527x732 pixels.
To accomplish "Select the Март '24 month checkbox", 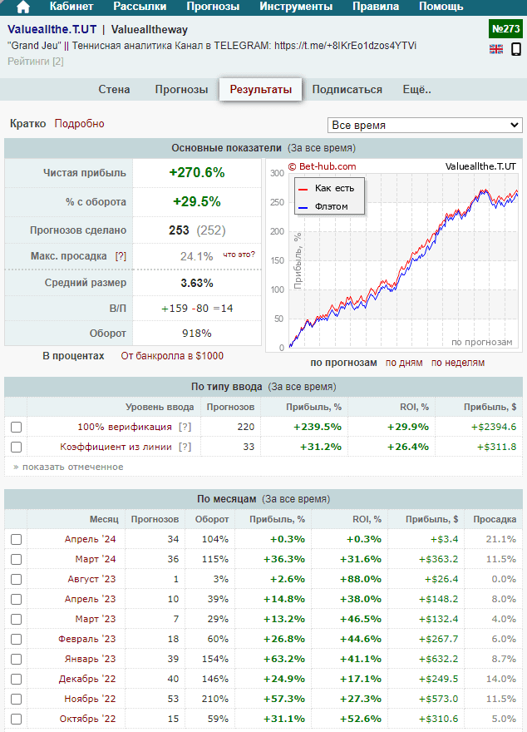I will click(x=17, y=559).
